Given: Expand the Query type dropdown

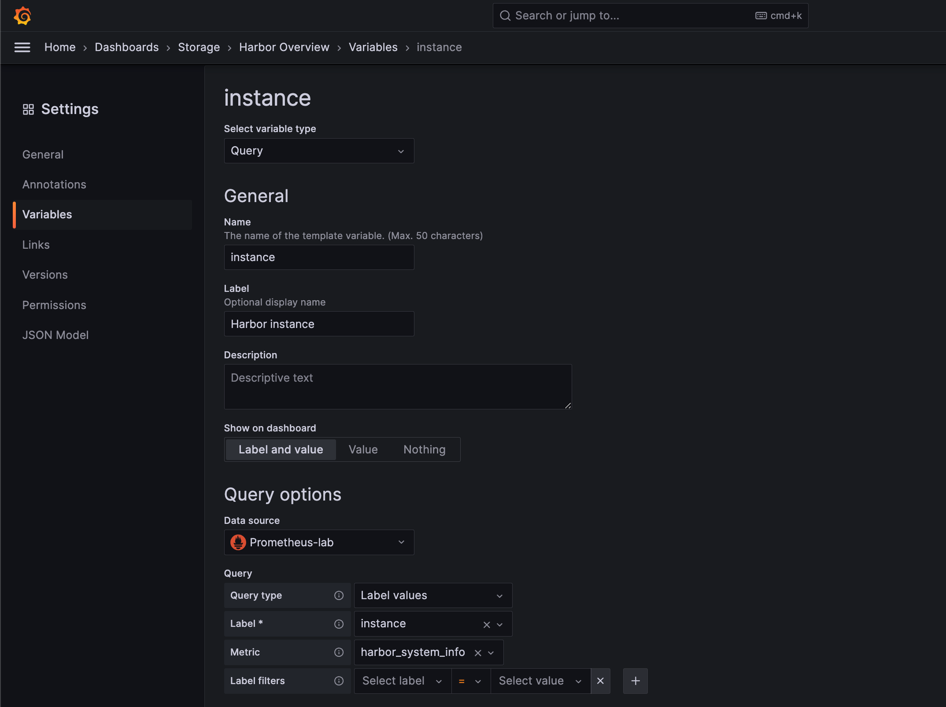Looking at the screenshot, I should coord(432,595).
